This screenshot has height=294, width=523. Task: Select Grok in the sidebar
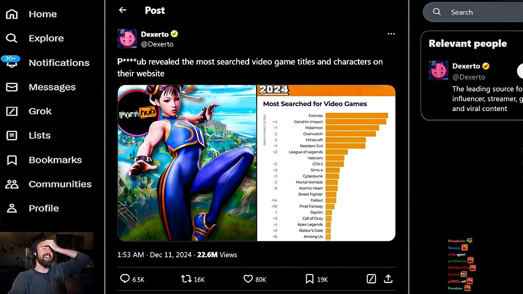tap(29, 111)
